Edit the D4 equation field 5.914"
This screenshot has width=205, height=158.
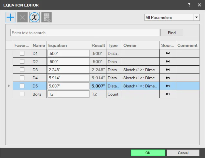point(68,78)
